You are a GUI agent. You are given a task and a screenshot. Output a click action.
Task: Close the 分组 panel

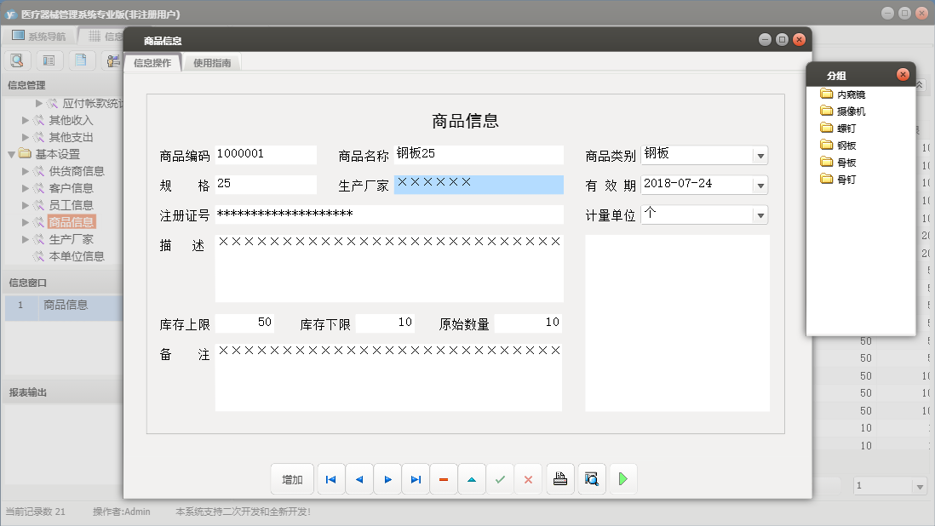tap(903, 75)
